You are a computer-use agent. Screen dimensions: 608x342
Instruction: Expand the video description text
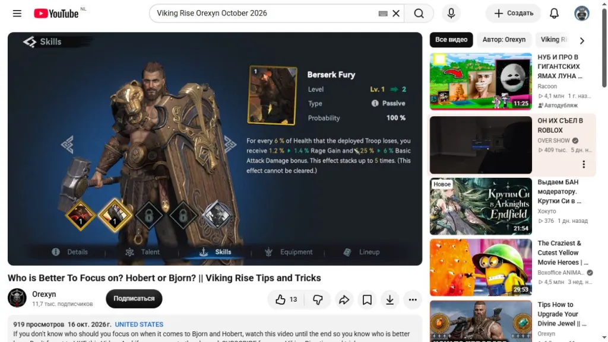[x=211, y=334]
